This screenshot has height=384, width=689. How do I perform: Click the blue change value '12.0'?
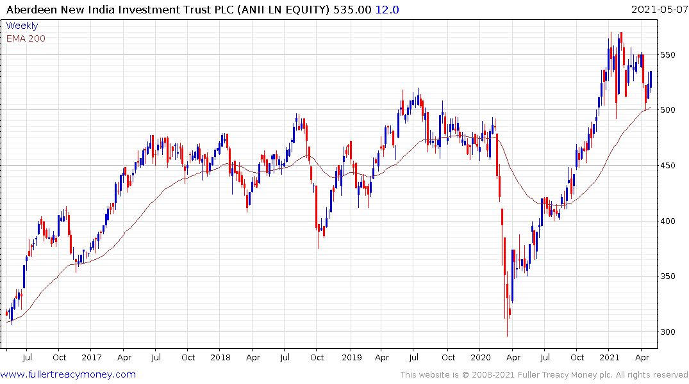point(387,10)
